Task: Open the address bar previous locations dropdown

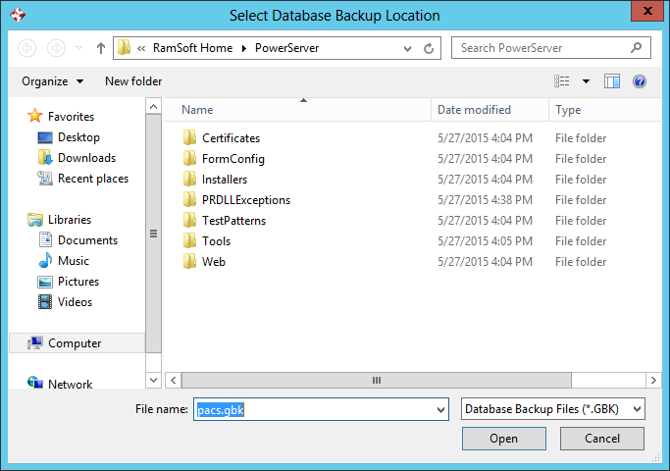Action: click(406, 47)
